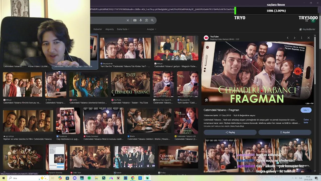
Task: Go to next image in preview panel
Action: 294,38
